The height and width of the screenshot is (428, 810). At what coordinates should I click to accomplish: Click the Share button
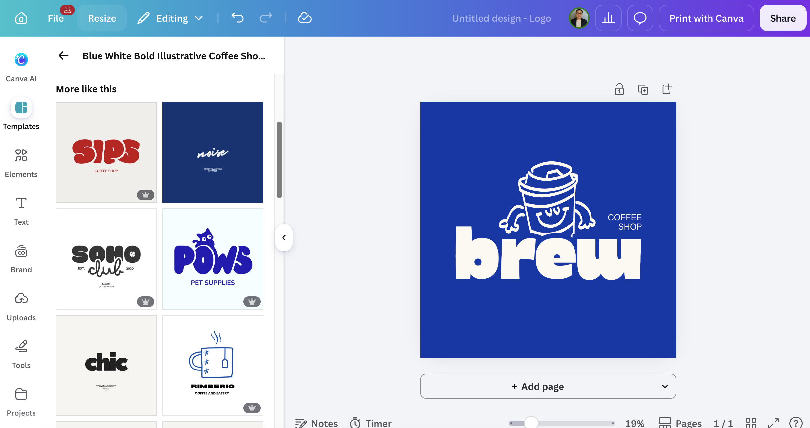coord(783,18)
